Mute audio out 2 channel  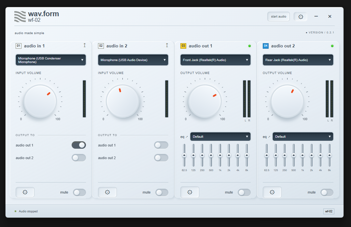327,192
